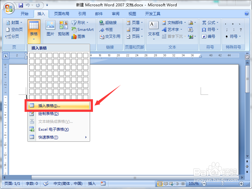Click the top-left cell of table grid
The height and width of the screenshot is (189, 252).
(32, 55)
